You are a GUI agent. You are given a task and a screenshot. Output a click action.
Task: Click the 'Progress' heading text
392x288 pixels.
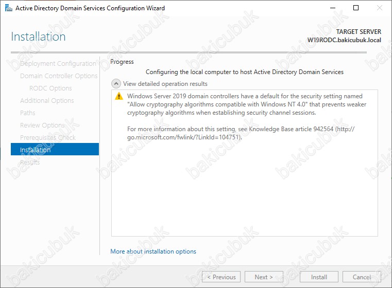pos(122,62)
